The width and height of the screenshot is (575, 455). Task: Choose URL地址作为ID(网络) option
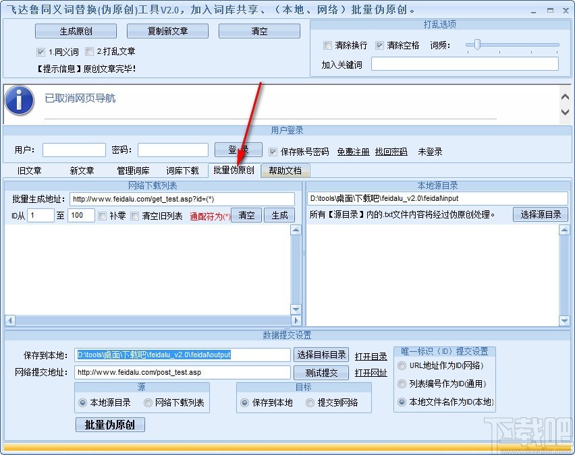coord(402,365)
